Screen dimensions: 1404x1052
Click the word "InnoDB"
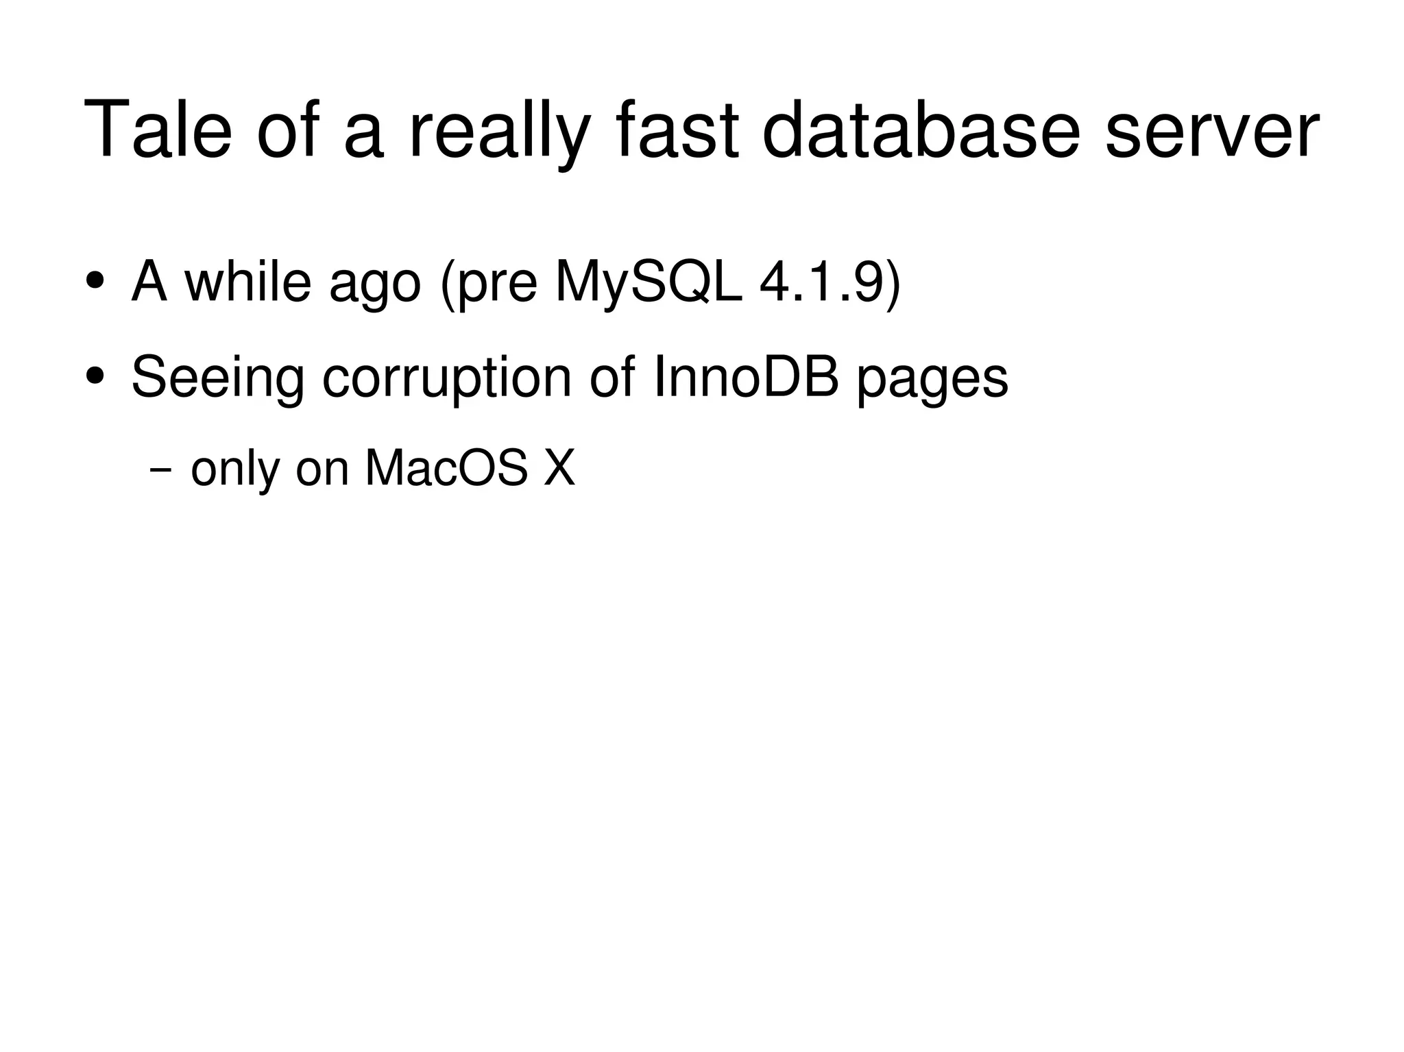[x=747, y=376]
